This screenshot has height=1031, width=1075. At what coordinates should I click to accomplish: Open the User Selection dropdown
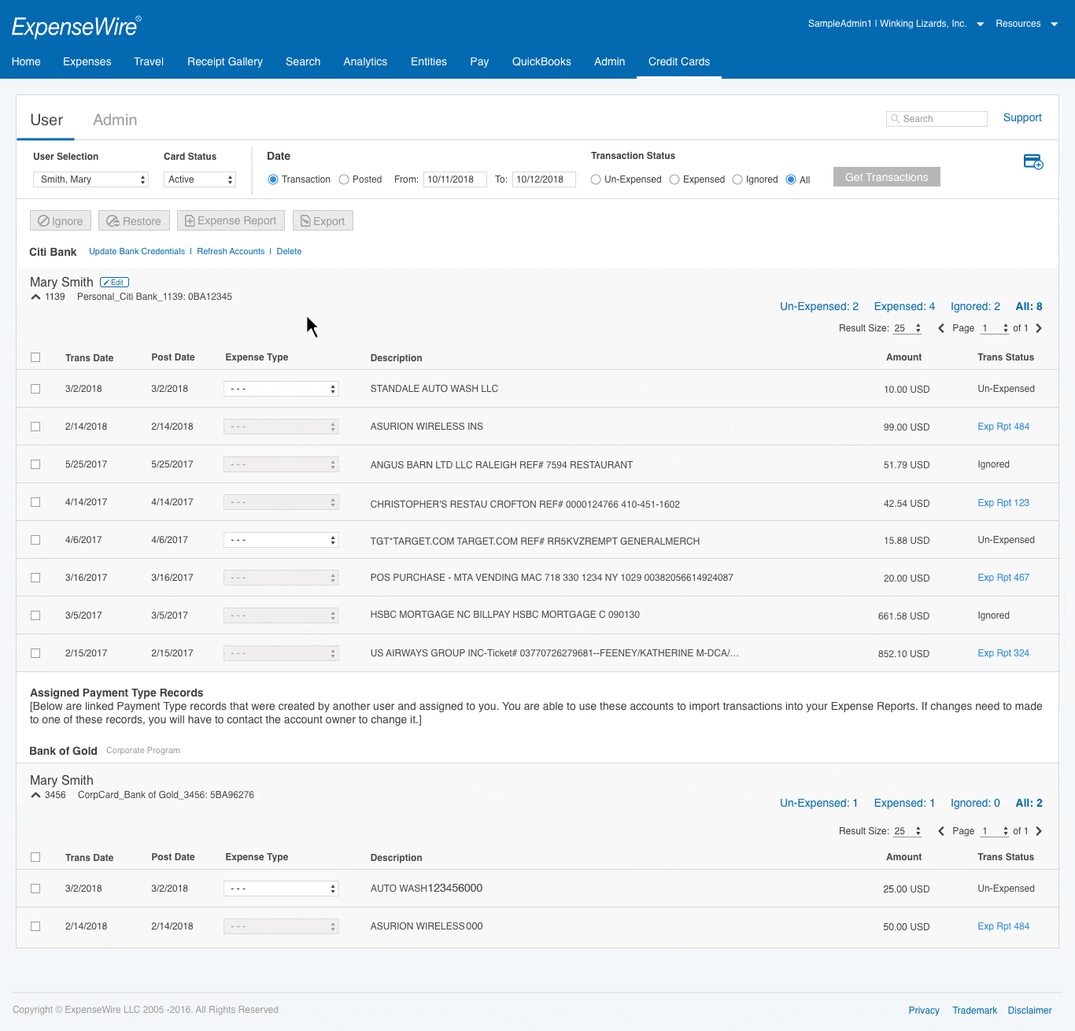click(91, 179)
